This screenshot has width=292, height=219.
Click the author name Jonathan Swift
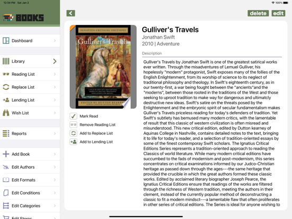(x=158, y=37)
